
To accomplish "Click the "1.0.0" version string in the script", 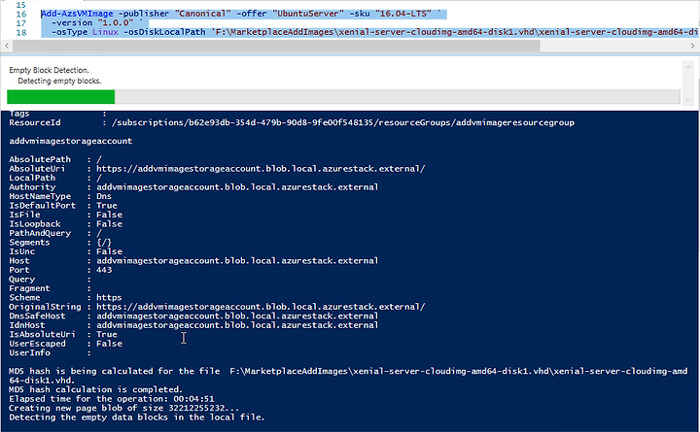I will (115, 22).
